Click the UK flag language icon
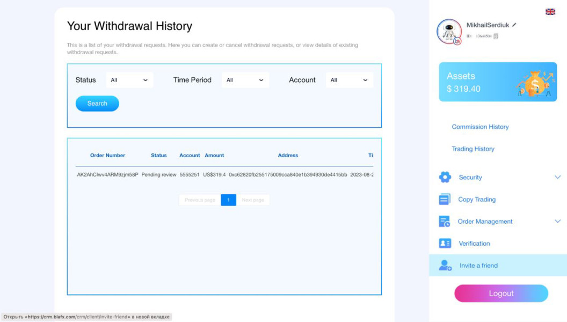The image size is (567, 322). click(550, 12)
